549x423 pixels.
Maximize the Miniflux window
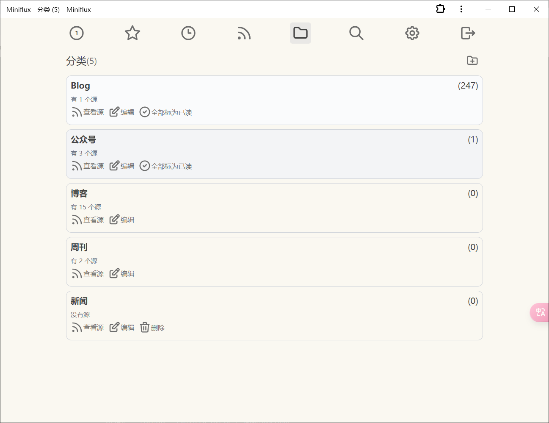click(512, 9)
